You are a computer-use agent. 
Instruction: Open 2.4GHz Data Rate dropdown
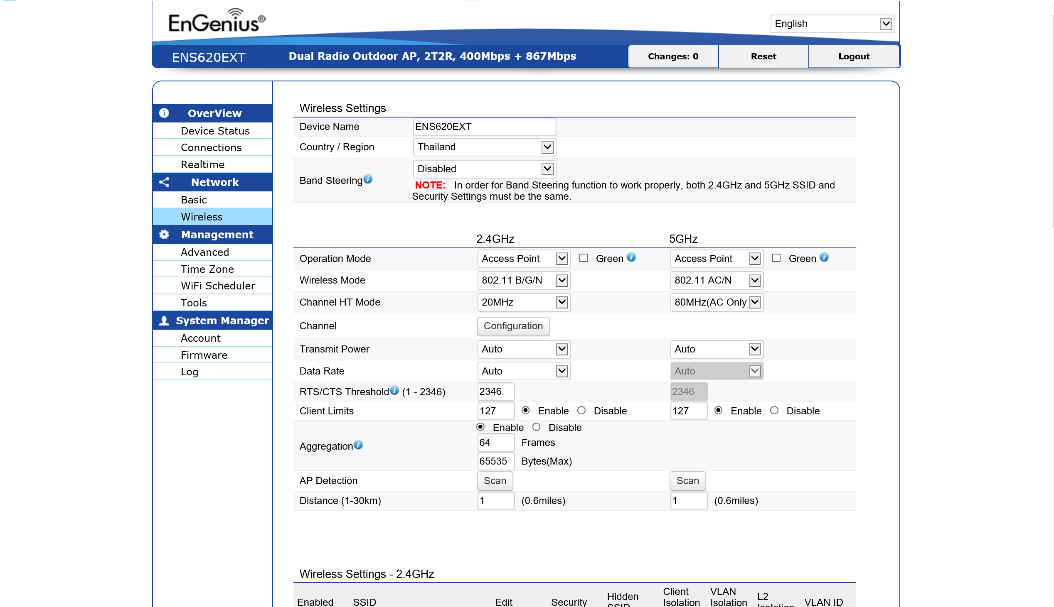click(524, 371)
